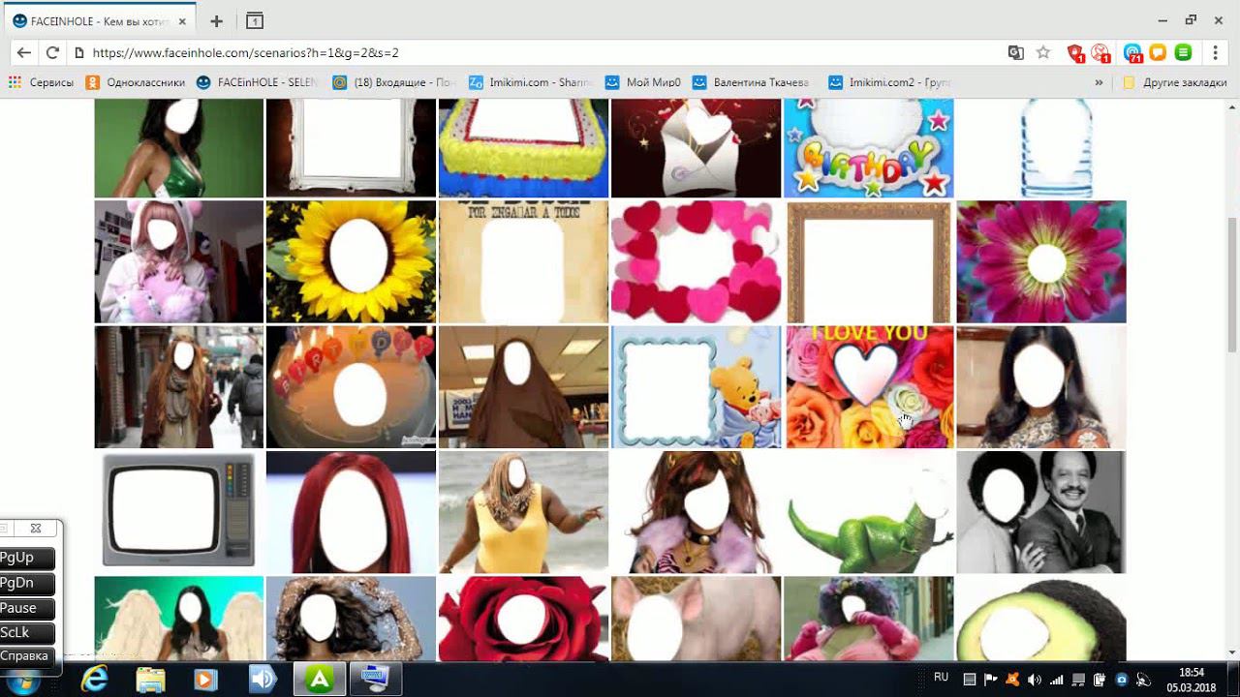Open the (18) Входящие mail bookmark

(x=394, y=82)
